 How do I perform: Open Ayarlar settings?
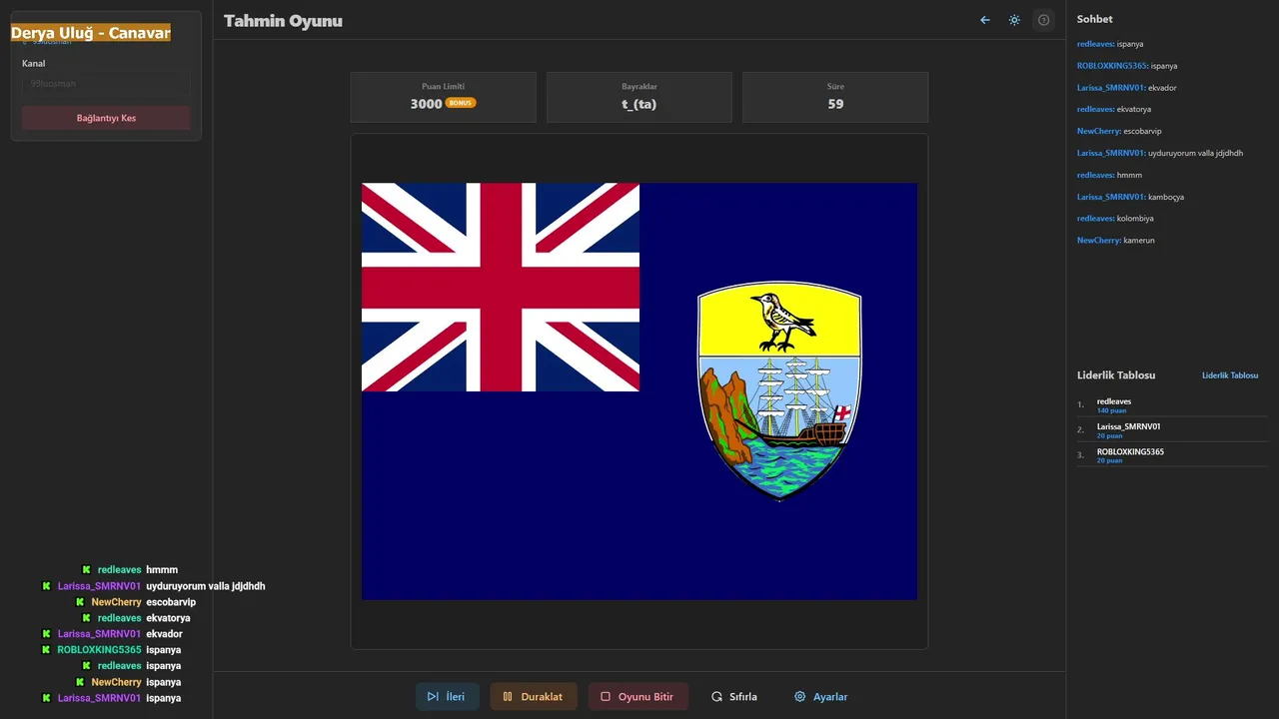click(821, 697)
